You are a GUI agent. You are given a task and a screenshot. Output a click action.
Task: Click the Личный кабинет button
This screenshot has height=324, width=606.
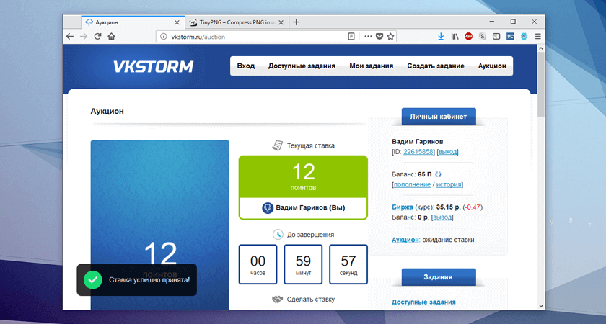(x=439, y=117)
